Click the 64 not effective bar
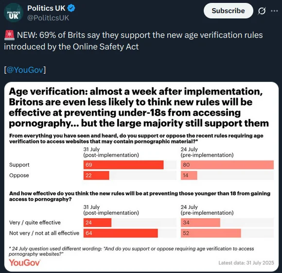Screen dimensions: 282x273 pos(121,233)
